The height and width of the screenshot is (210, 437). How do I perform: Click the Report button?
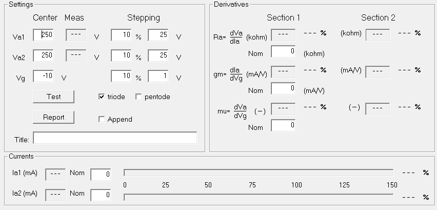[x=53, y=117]
